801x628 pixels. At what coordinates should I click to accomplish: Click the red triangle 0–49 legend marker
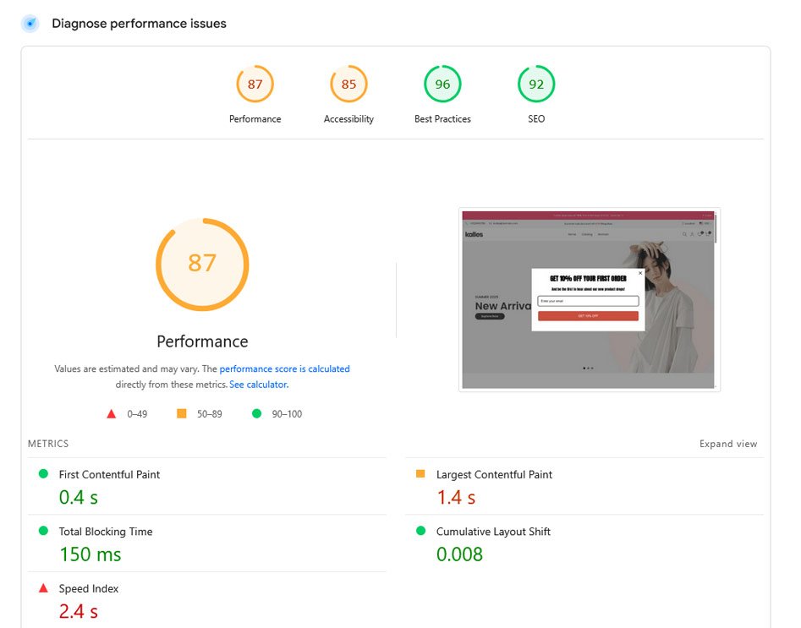click(x=112, y=413)
